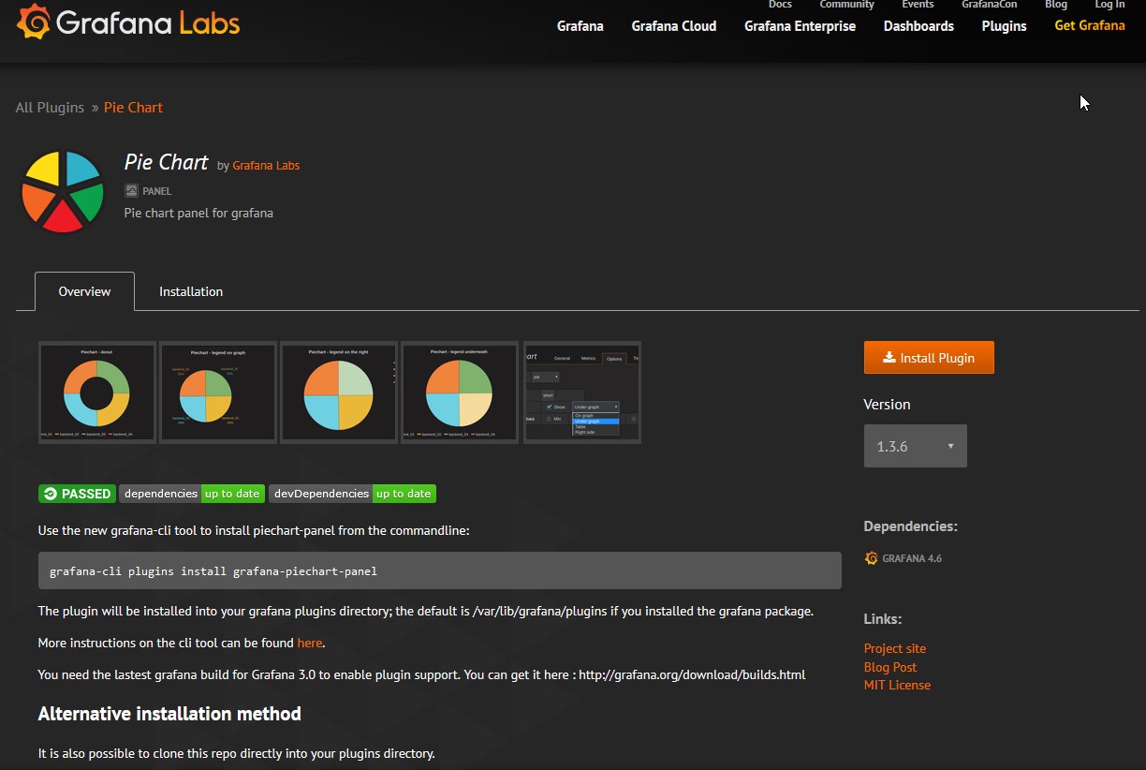
Task: Click the devDependencies up to date badge
Action: pos(352,494)
